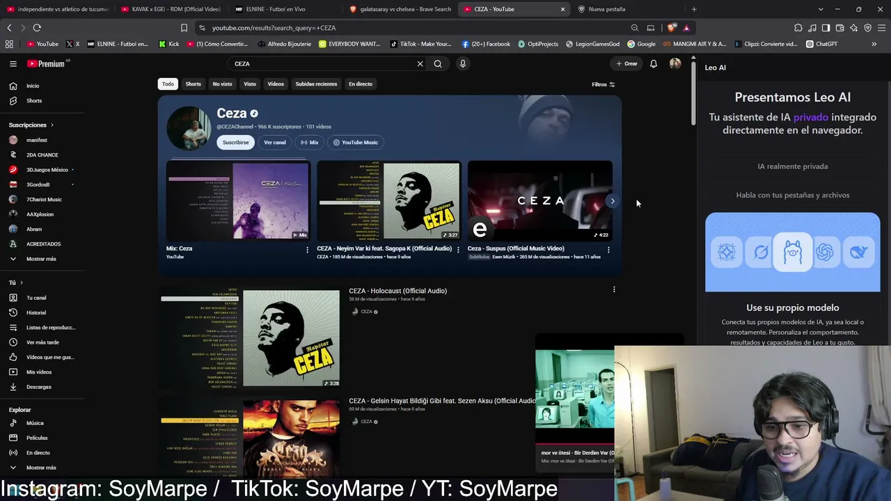Open the browser extensions puzzle icon
891x501 pixels.
tap(798, 28)
